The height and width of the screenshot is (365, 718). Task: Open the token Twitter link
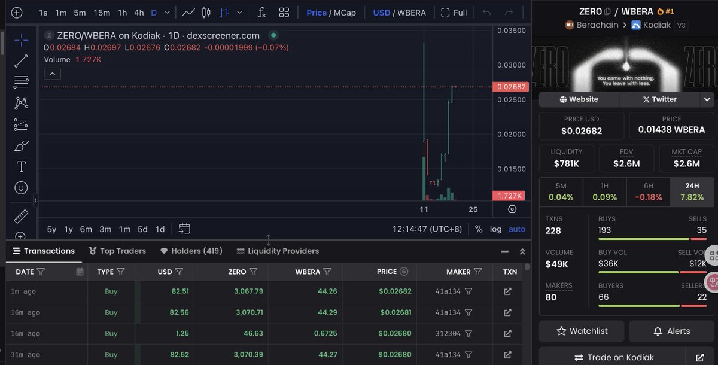(659, 99)
